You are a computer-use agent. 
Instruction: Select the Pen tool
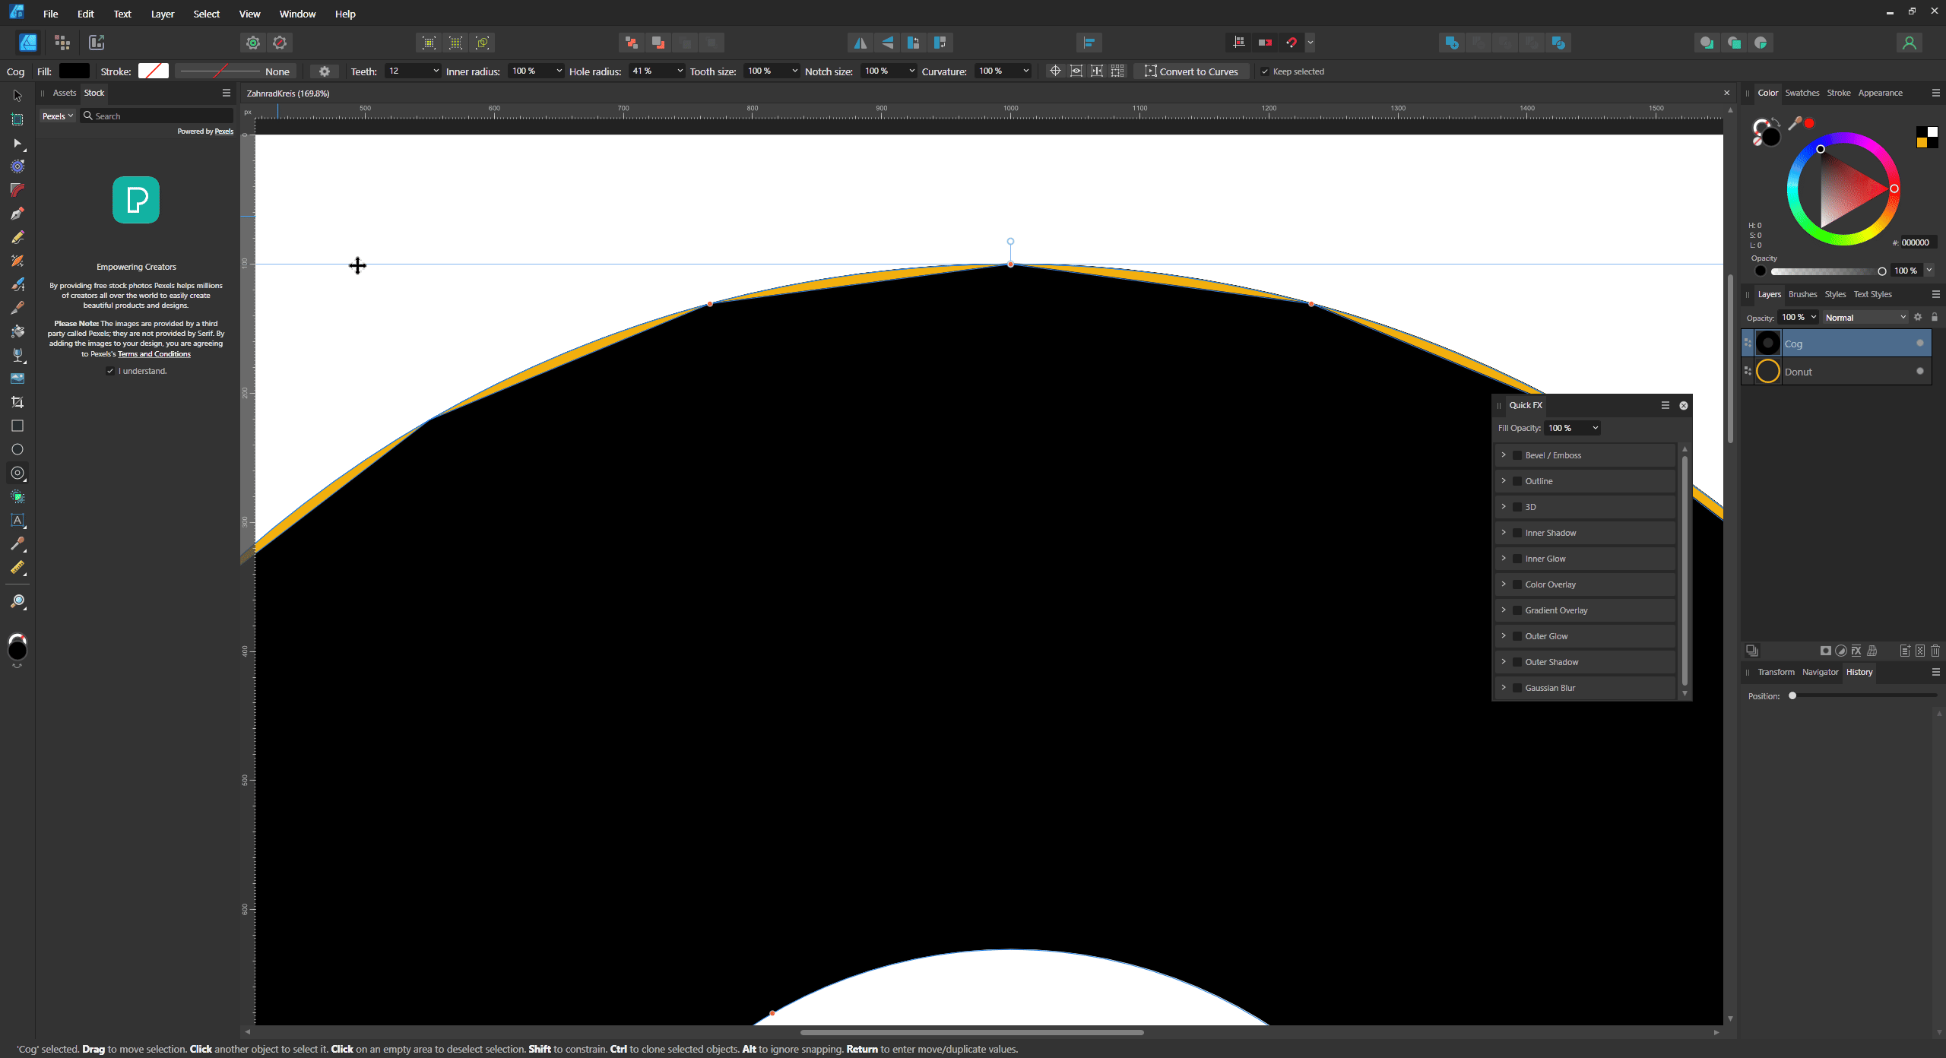[17, 214]
